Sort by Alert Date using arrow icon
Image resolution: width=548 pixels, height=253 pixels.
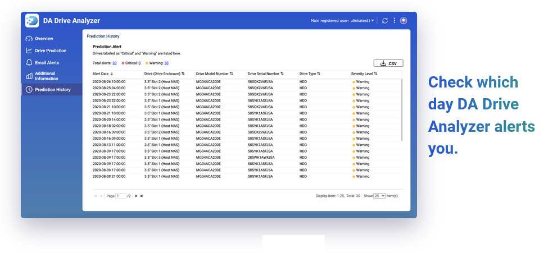coord(112,74)
